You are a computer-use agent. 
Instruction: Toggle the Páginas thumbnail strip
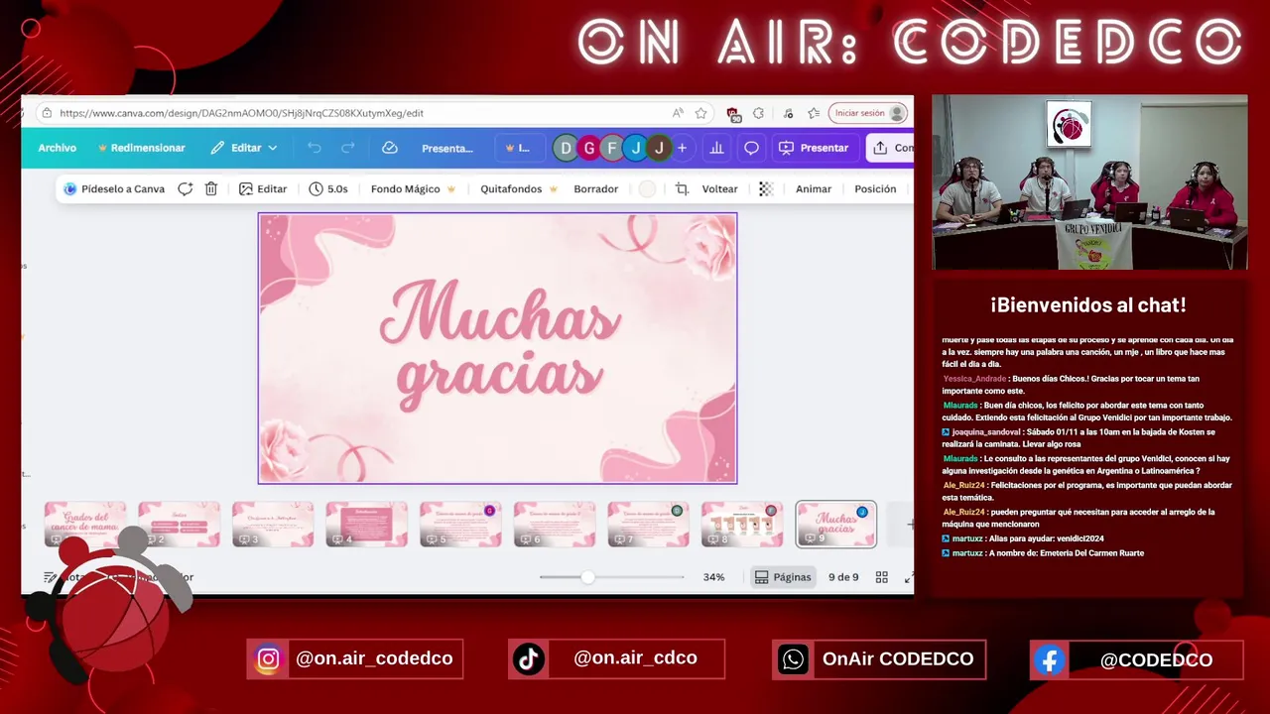point(782,577)
